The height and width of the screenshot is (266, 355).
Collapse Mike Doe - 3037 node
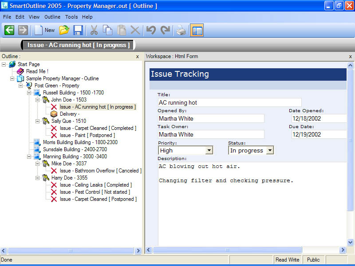(x=37, y=164)
